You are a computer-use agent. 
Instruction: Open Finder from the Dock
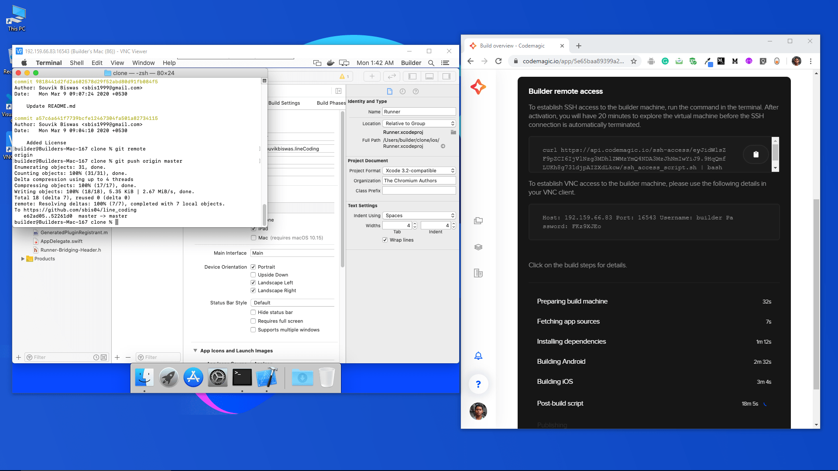(x=144, y=378)
